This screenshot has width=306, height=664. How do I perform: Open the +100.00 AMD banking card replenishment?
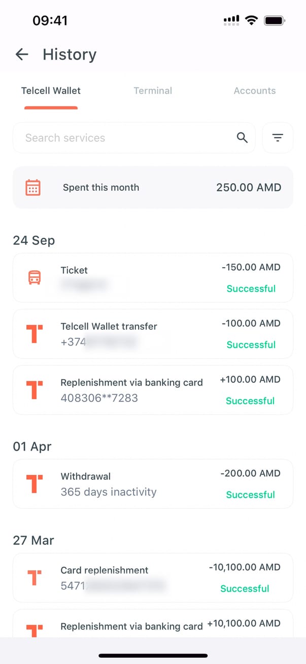click(153, 390)
